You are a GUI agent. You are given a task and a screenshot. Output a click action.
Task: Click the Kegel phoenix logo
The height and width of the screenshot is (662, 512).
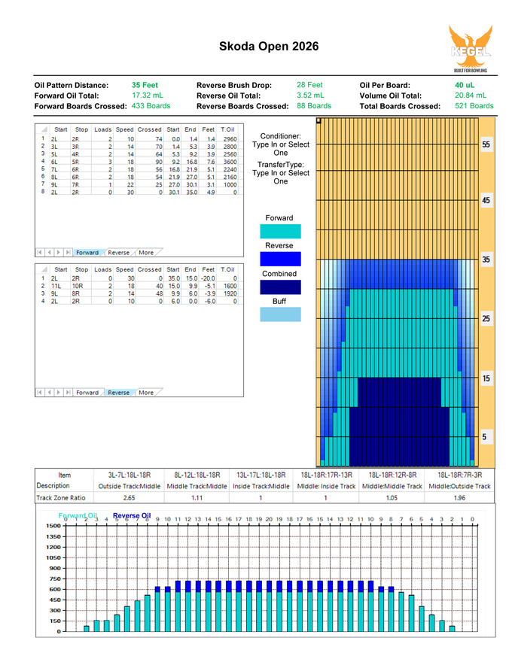point(470,47)
